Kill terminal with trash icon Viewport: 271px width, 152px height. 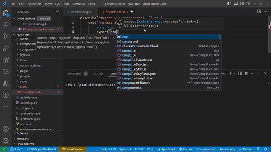(x=246, y=73)
